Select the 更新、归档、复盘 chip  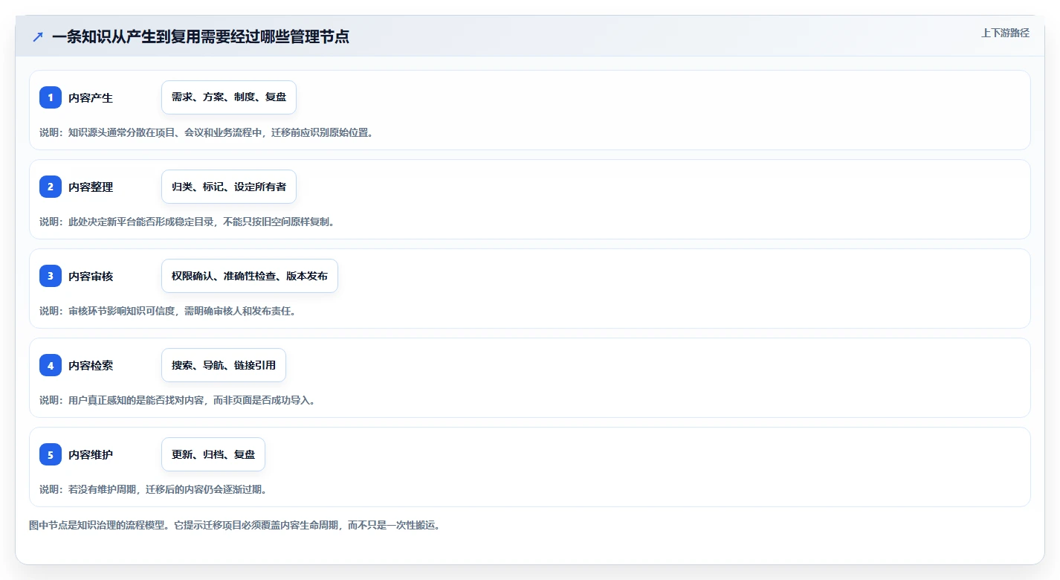tap(213, 454)
